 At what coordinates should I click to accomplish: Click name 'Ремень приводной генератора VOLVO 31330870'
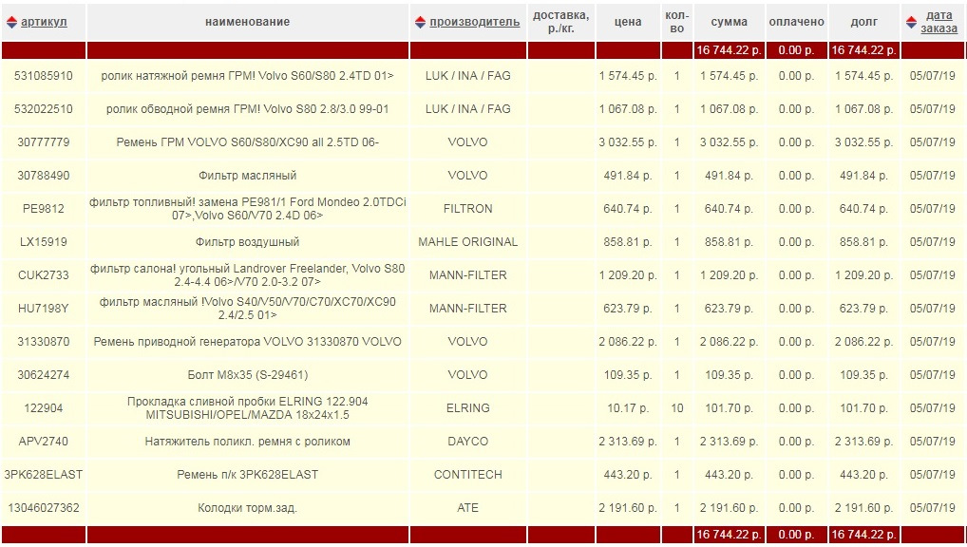click(247, 342)
